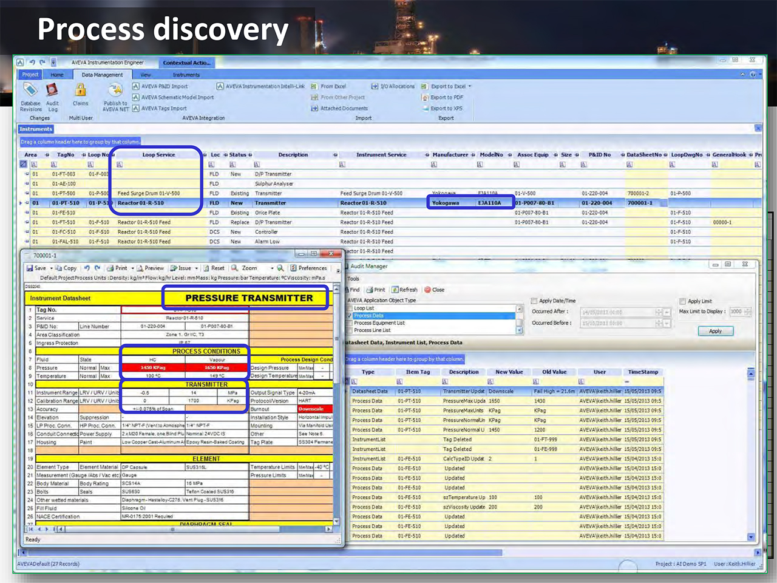777x583 pixels.
Task: Check the Loop List object type
Action: 349,309
